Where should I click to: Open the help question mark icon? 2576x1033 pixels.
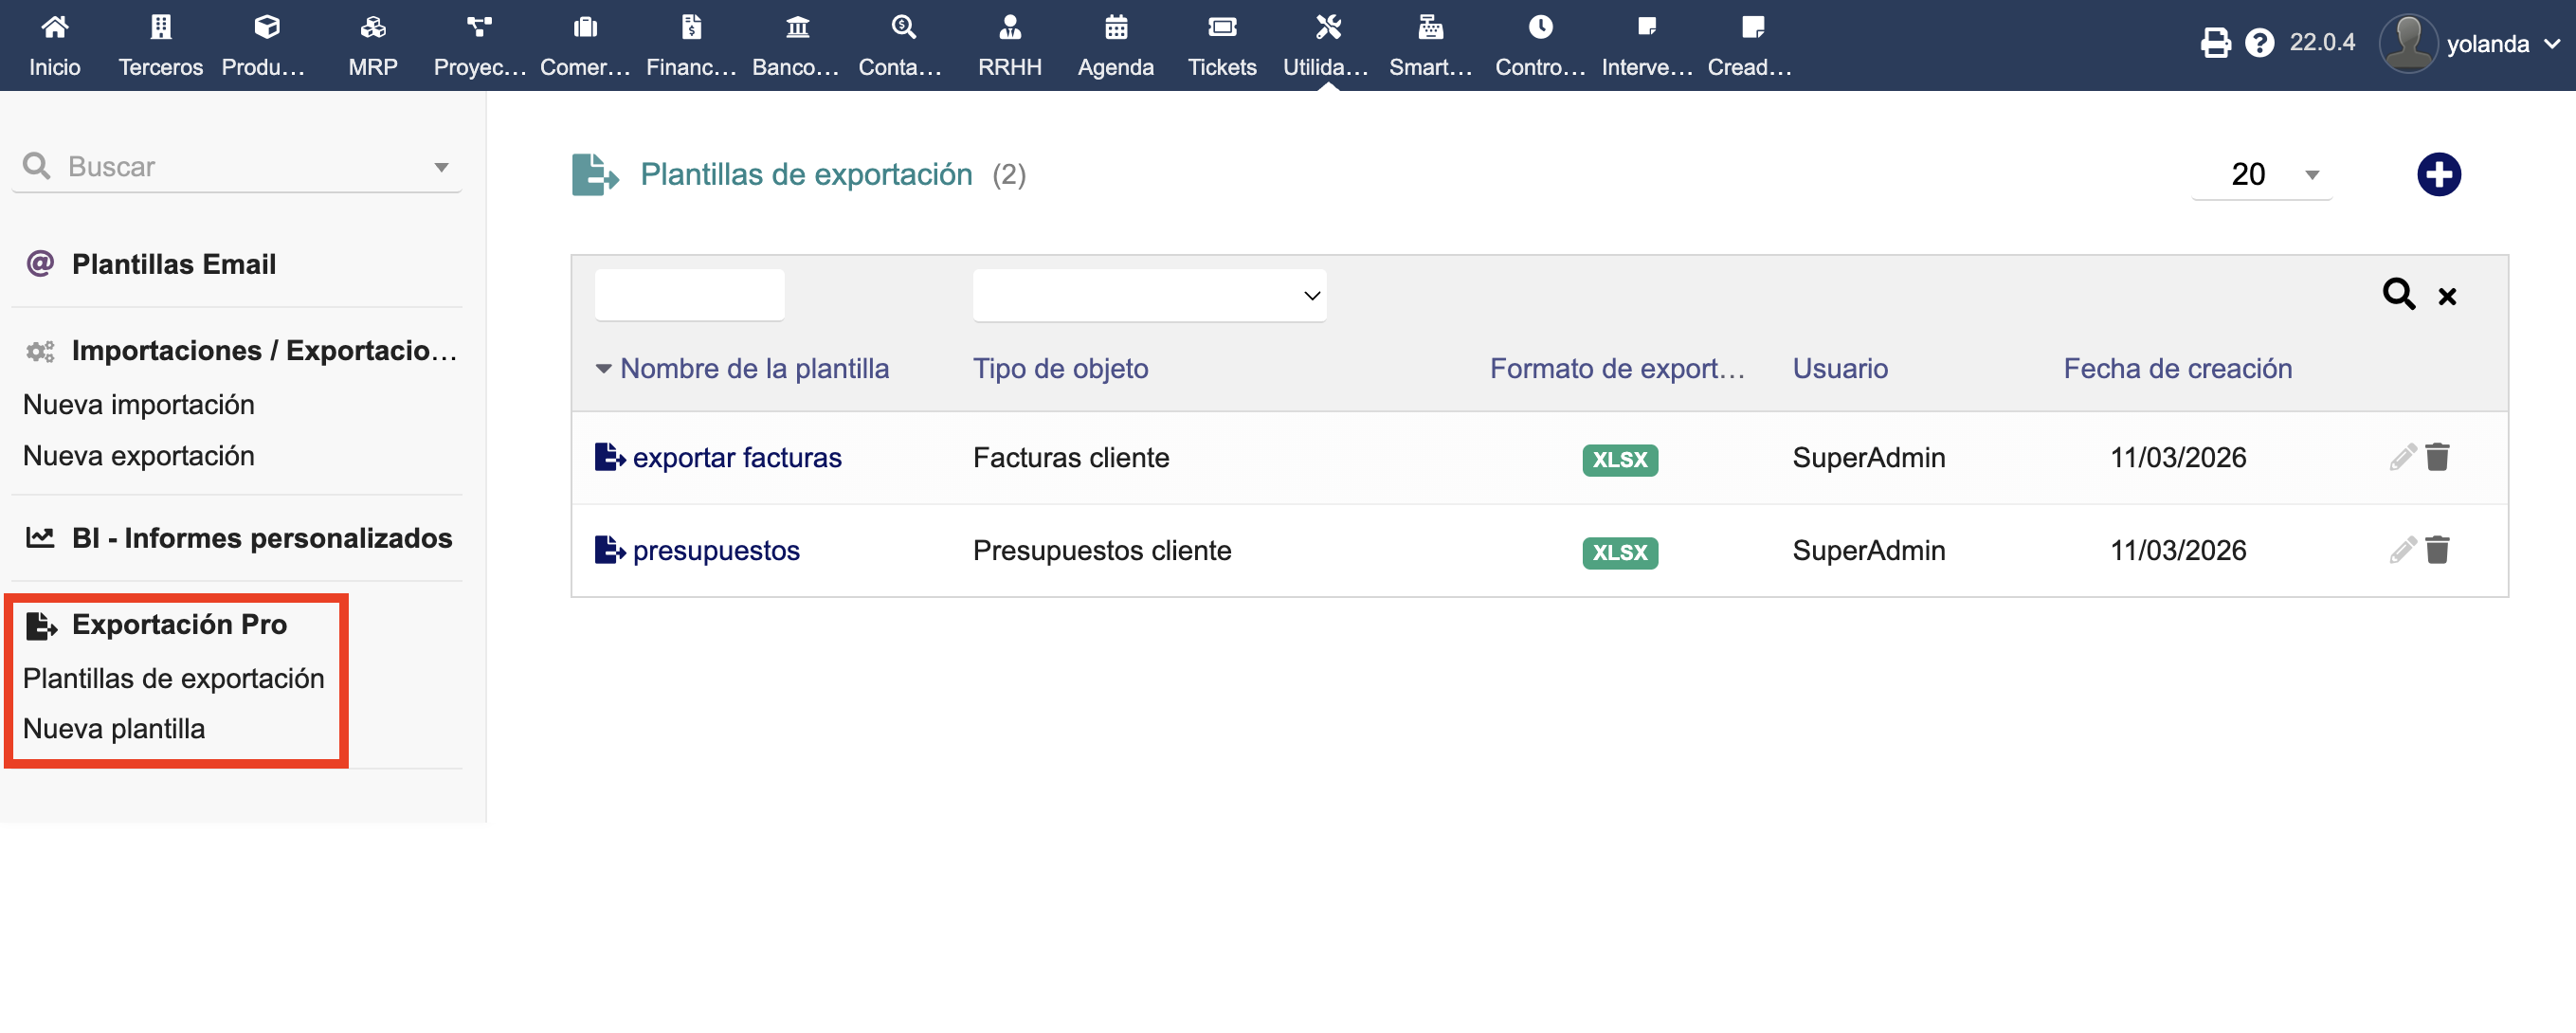coord(2259,43)
